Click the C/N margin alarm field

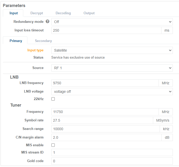click(x=106, y=137)
